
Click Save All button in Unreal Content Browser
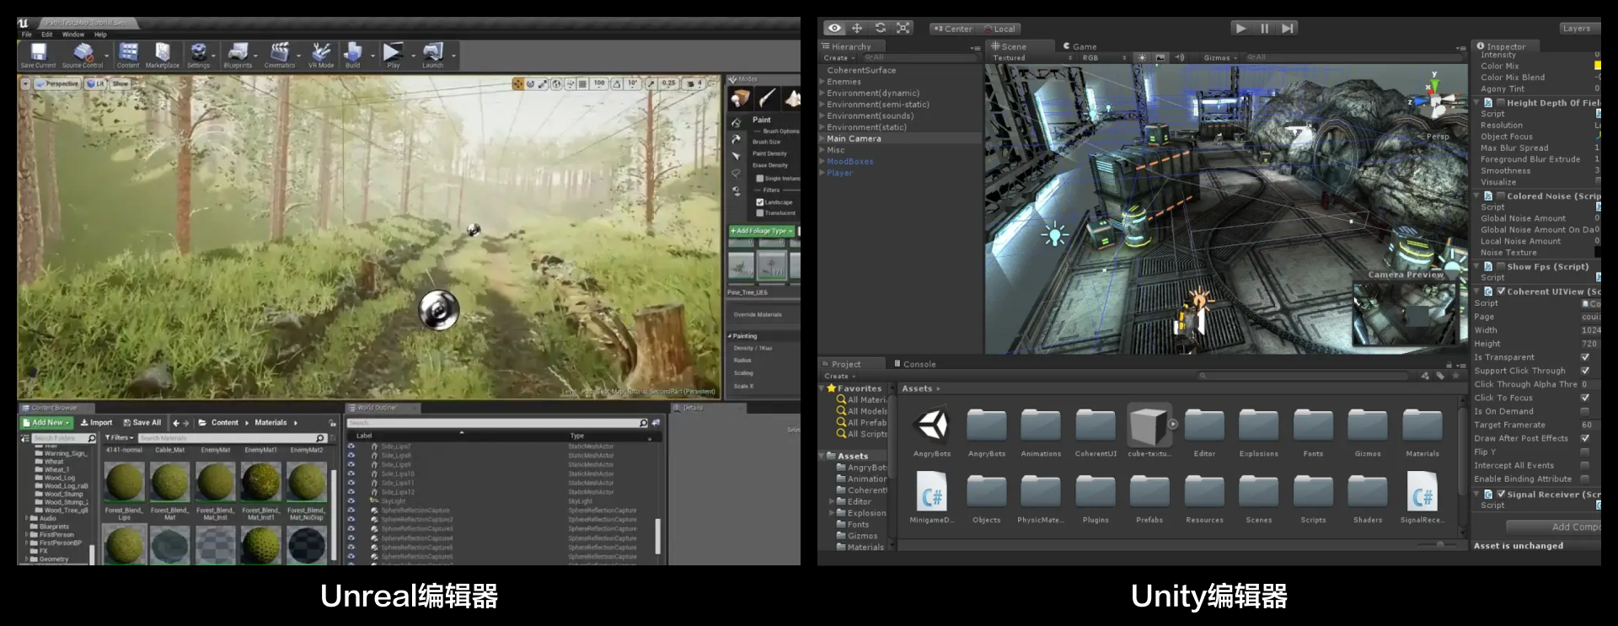point(142,423)
